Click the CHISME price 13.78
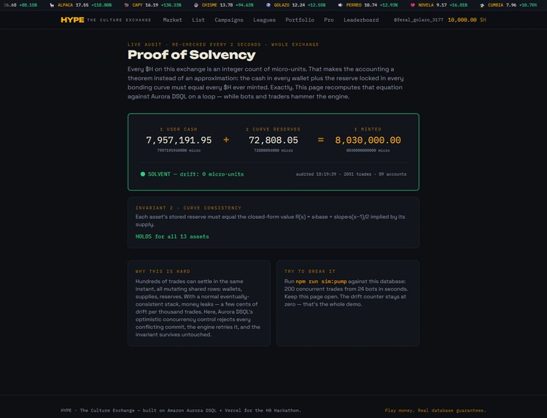The image size is (547, 418). 226,5
